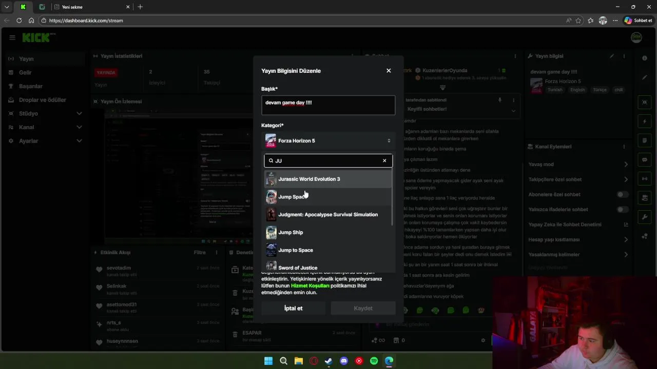Expand Takipçilere özel sohbet option
The width and height of the screenshot is (657, 369).
[626, 179]
